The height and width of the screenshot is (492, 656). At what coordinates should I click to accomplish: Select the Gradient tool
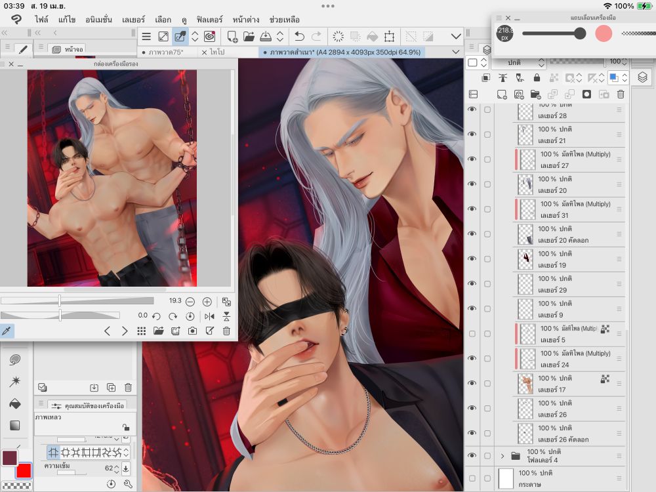pyautogui.click(x=14, y=426)
